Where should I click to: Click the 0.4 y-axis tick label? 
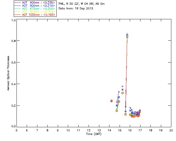click(13, 84)
